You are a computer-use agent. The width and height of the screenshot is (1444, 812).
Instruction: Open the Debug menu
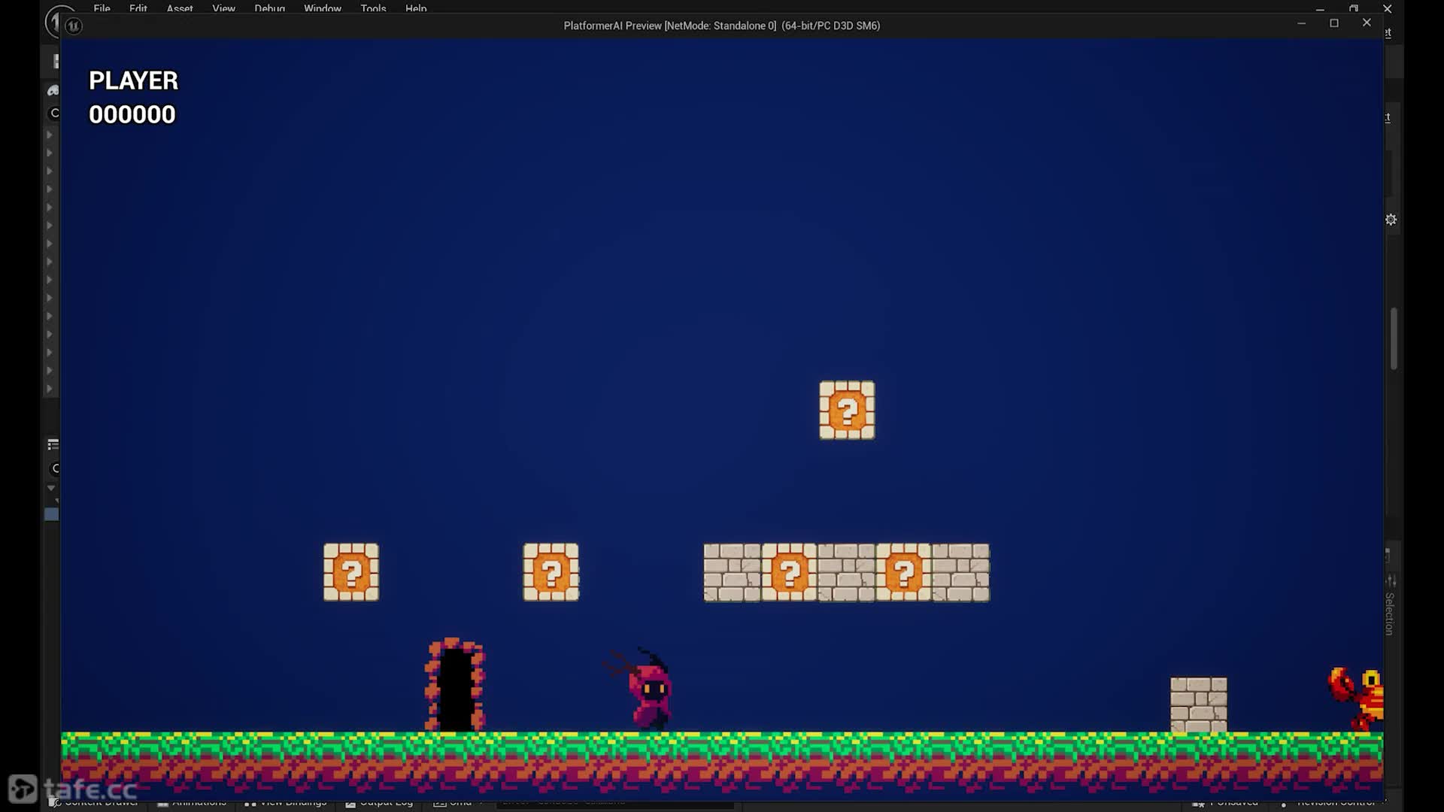(269, 8)
